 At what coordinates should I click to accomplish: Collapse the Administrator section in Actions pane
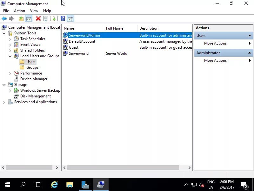(x=250, y=53)
